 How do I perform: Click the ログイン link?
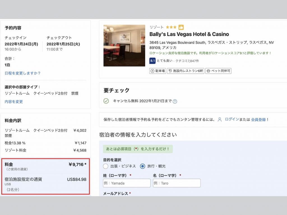point(232,119)
